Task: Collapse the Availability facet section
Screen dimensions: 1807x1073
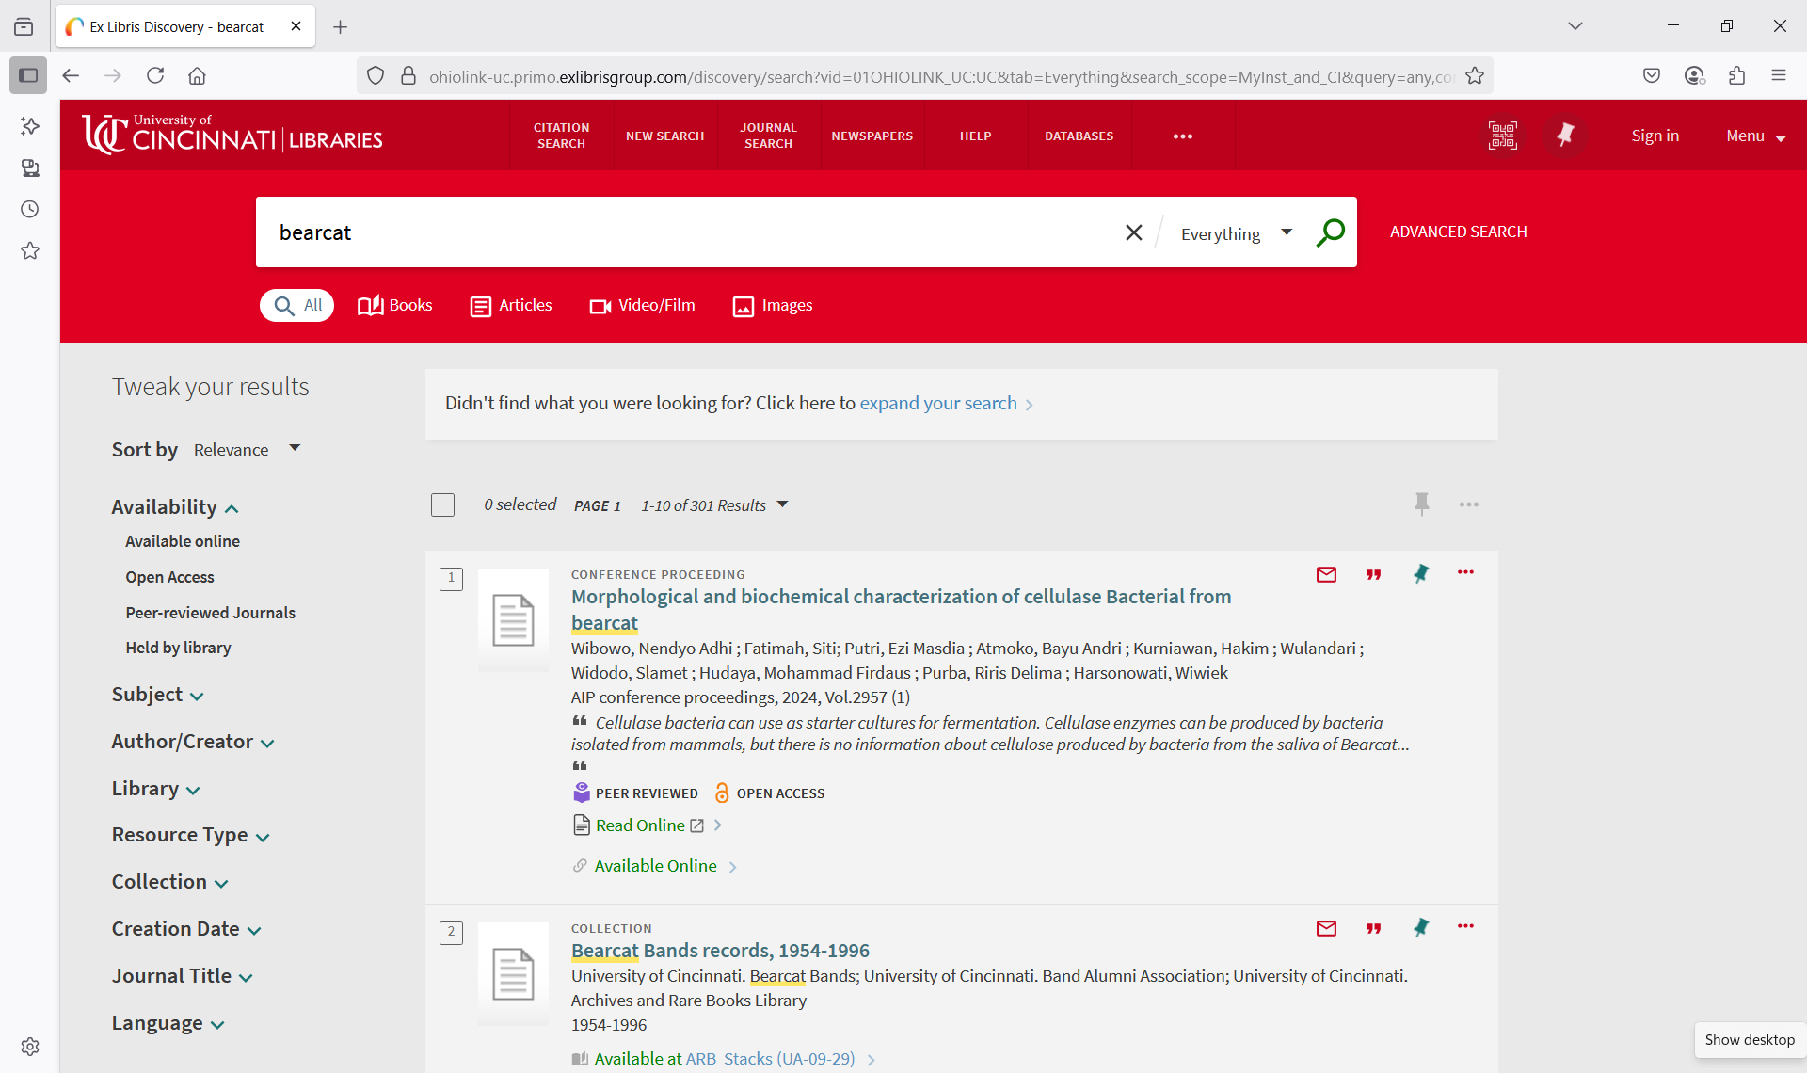Action: click(232, 508)
